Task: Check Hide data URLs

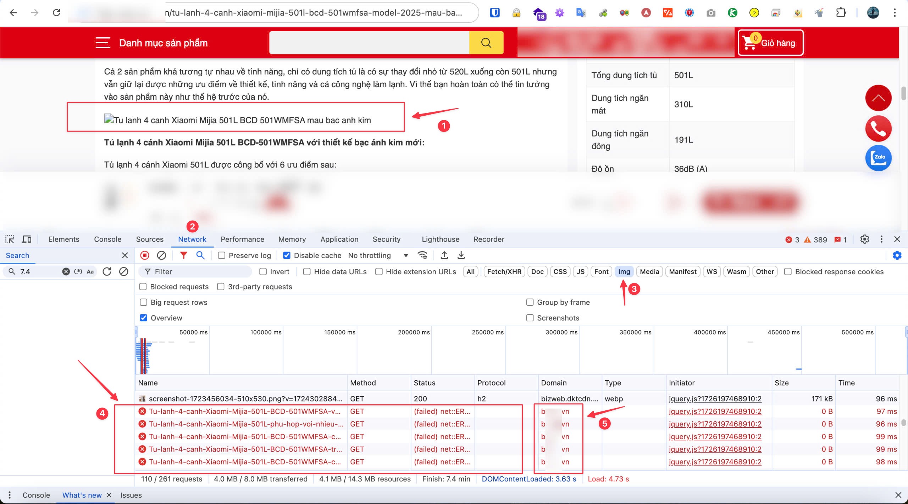Action: (307, 272)
